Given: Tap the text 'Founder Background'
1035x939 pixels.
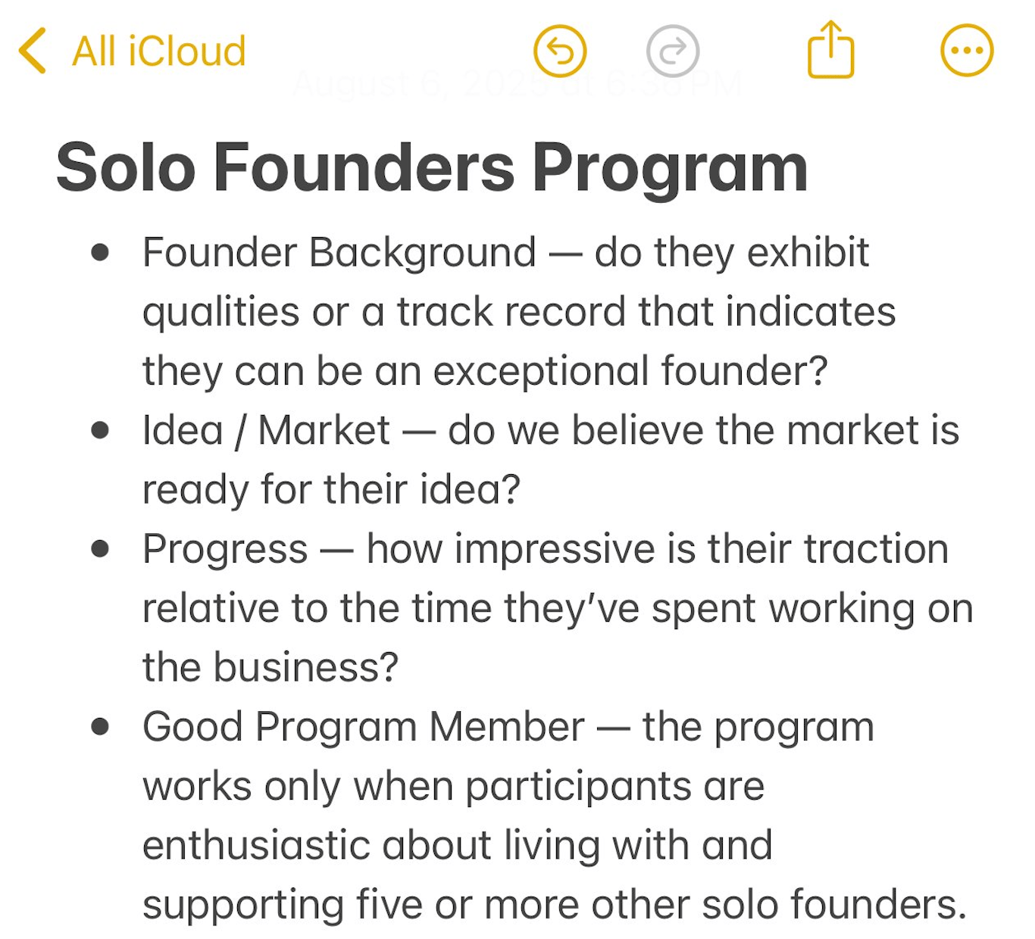Looking at the screenshot, I should point(339,253).
